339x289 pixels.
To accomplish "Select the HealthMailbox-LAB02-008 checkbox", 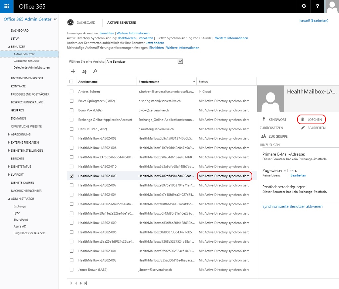I will point(72,138).
